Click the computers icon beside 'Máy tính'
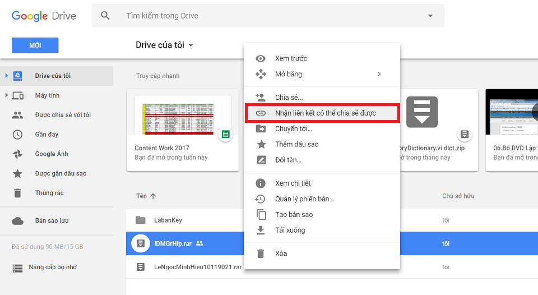Viewport: 538px width, 295px height. click(17, 95)
